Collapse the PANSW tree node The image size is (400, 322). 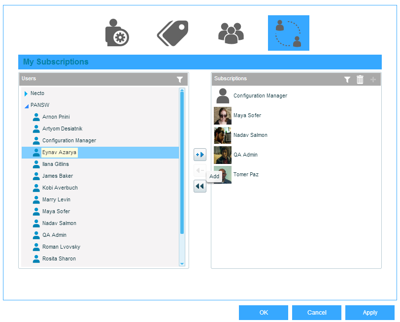pos(27,106)
